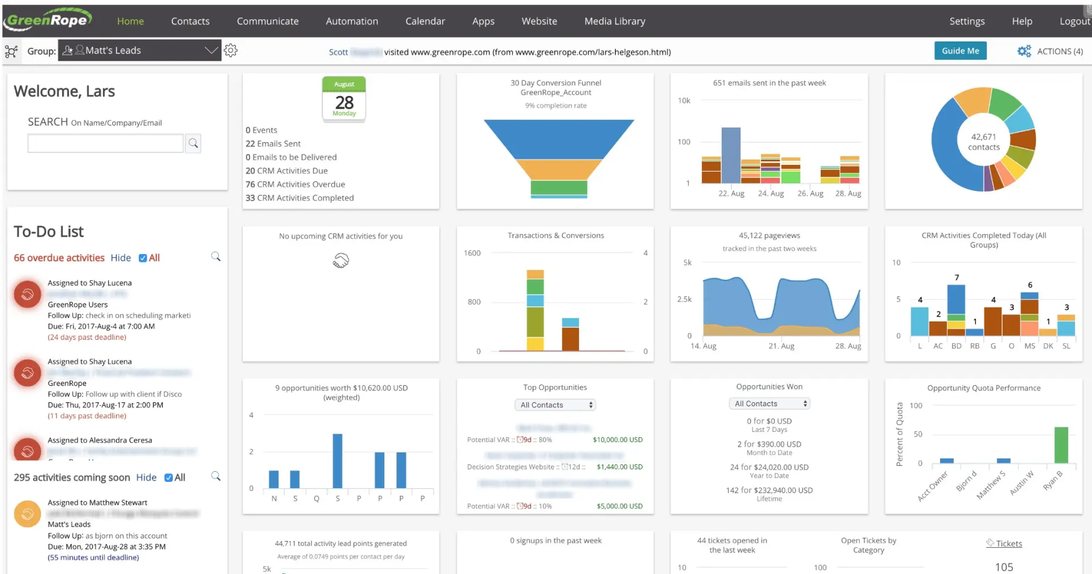Click magnifier icon beside activities coming soon
This screenshot has height=574, width=1092.
216,476
